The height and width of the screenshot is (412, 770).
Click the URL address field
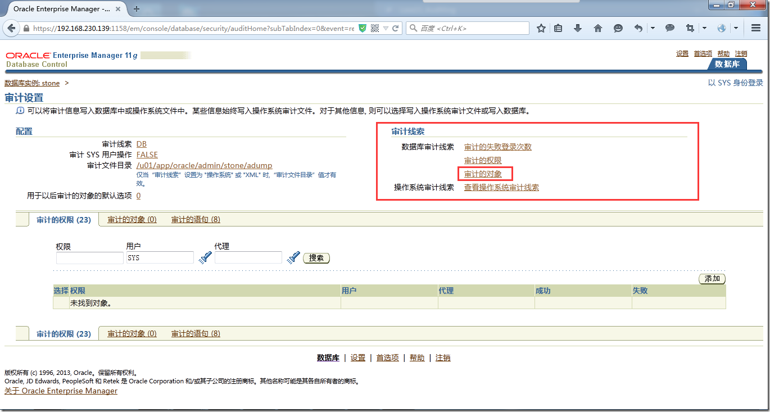(x=194, y=28)
